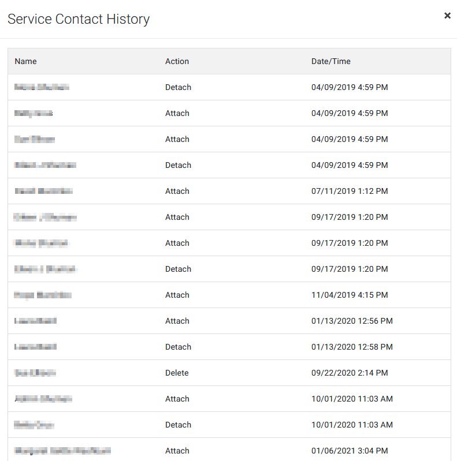Click the Detach entry at 01/13/2020 12:58 PM
The width and height of the screenshot is (457, 461).
coord(229,347)
